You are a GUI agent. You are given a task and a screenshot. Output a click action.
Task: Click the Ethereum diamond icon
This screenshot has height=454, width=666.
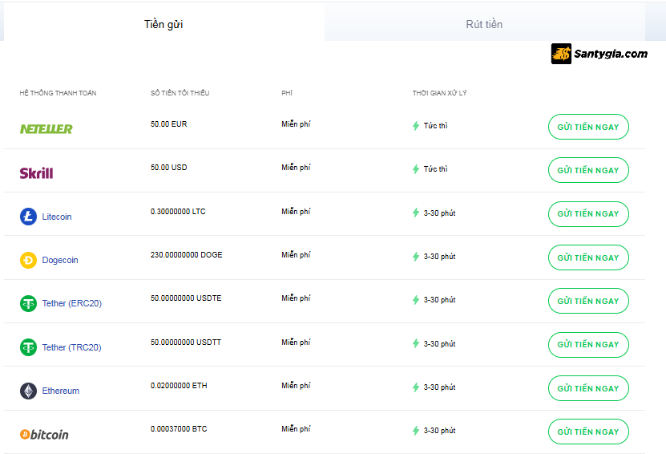pos(29,391)
